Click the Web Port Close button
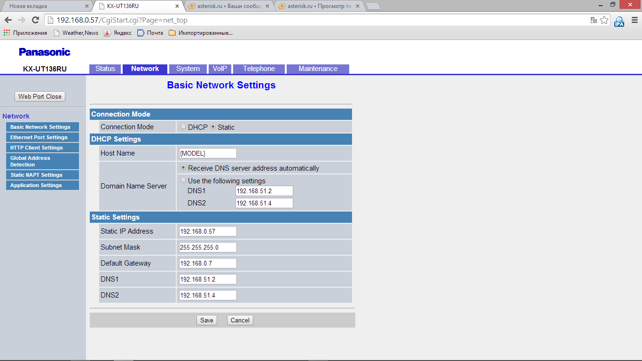The image size is (642, 361). [40, 96]
